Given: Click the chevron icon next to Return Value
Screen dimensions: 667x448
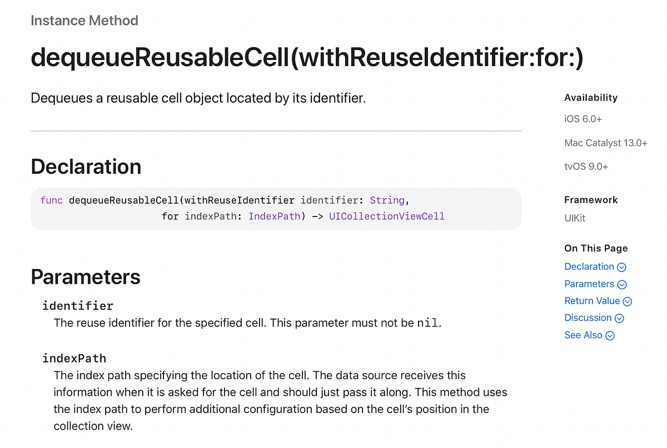Looking at the screenshot, I should click(x=628, y=301).
